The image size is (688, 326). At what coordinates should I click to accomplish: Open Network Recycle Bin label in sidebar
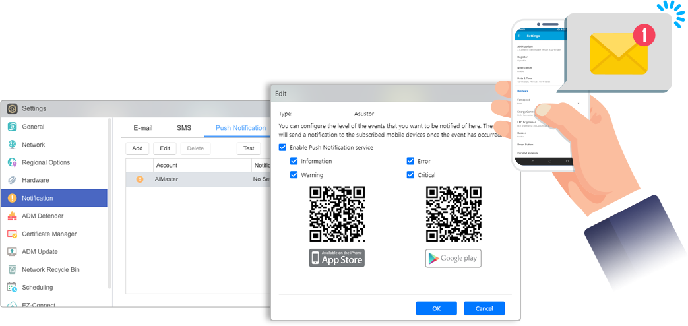point(51,269)
